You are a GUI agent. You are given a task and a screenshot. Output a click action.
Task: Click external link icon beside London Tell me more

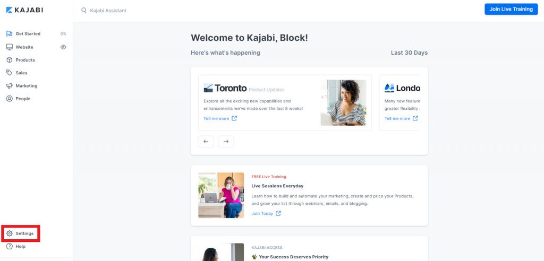click(x=415, y=118)
